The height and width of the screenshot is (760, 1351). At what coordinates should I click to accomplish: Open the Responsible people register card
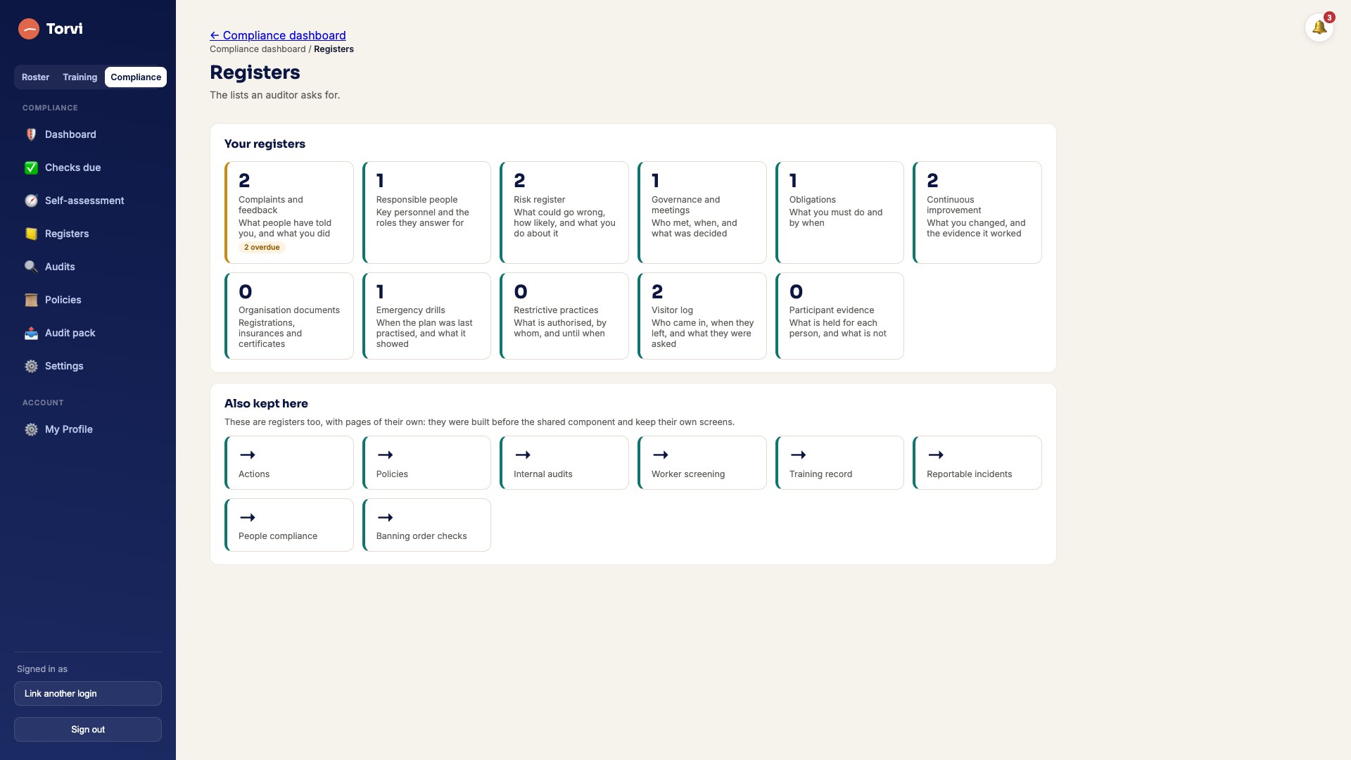point(426,213)
